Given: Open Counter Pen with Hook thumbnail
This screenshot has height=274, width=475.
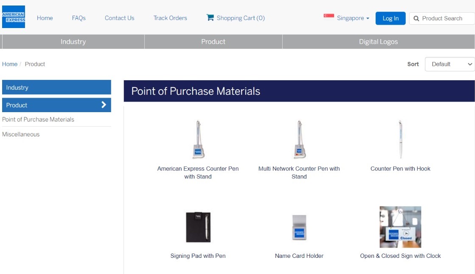Looking at the screenshot, I should click(x=400, y=139).
